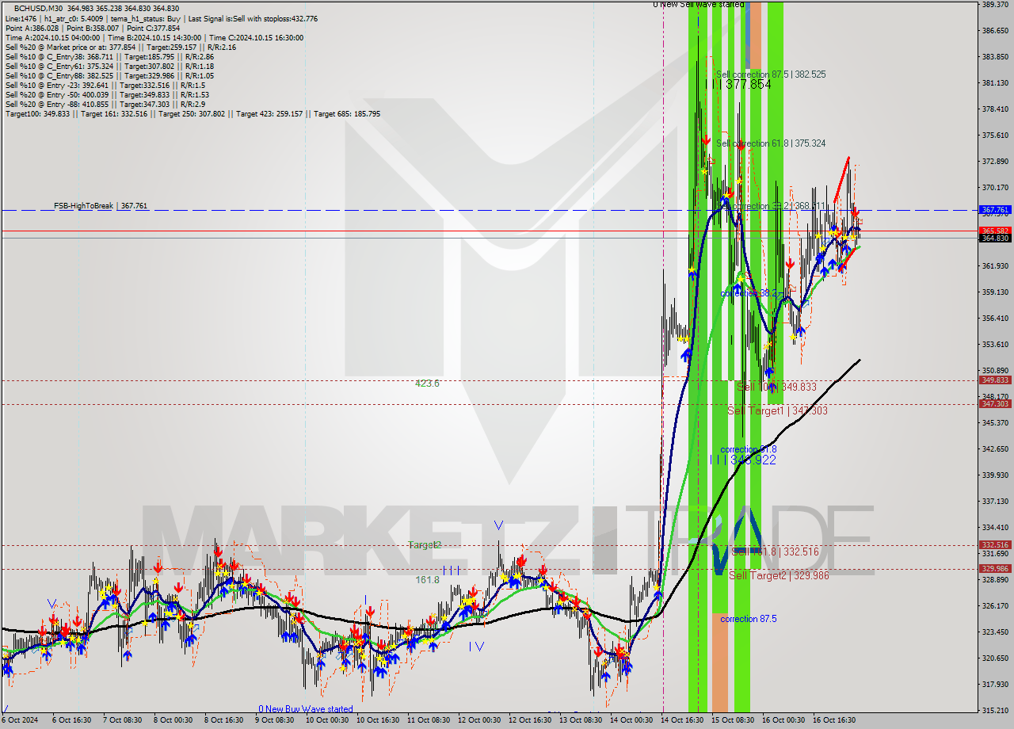
Task: Click the 'Sell %10 @ C_Entry88: 382.525' line
Action: [109, 75]
